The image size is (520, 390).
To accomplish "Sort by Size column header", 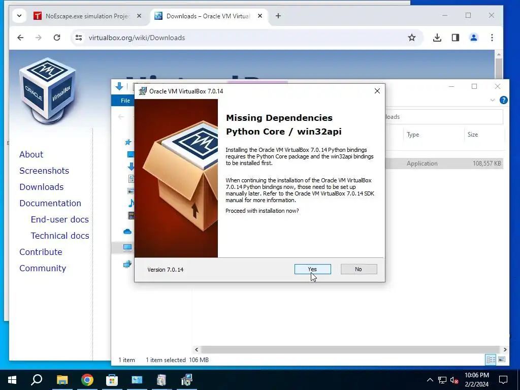I will click(x=473, y=135).
